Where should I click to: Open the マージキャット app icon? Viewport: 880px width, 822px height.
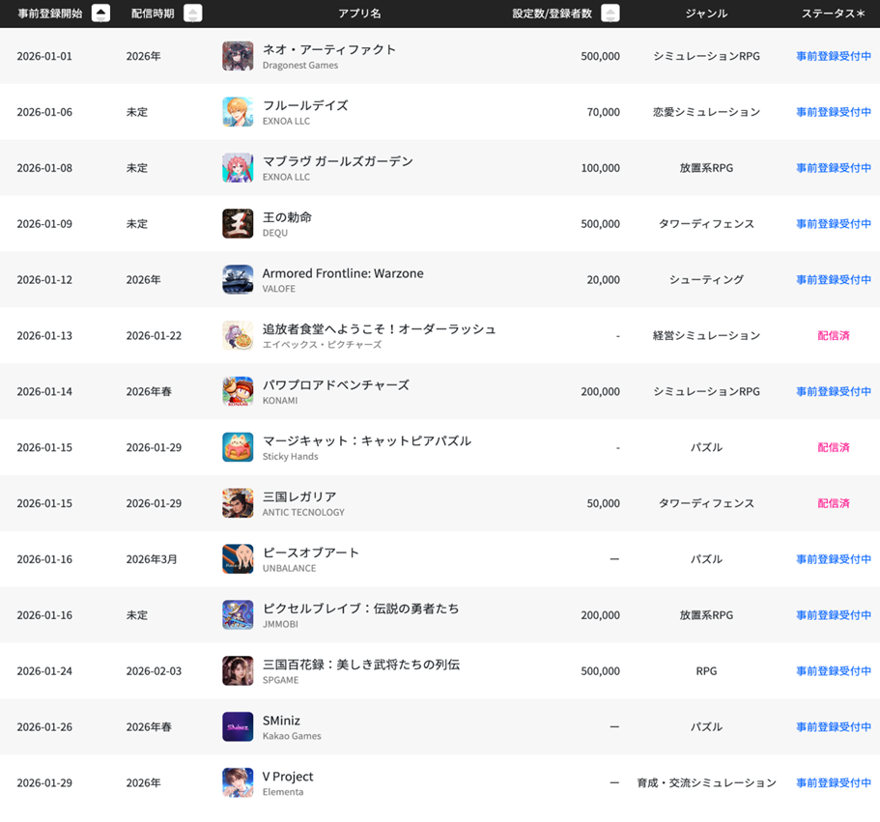238,447
